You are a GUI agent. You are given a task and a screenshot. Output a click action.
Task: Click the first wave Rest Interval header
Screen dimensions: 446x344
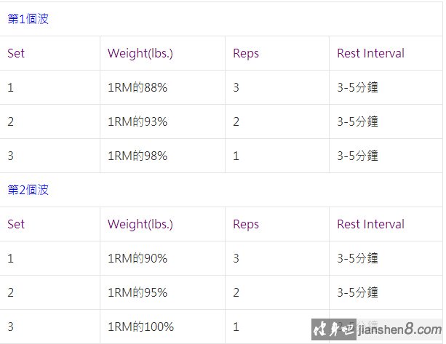(370, 53)
